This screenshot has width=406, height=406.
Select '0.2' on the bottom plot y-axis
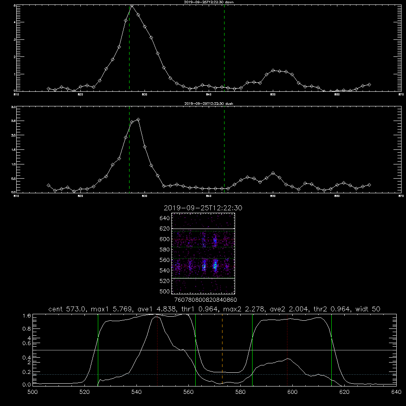tap(27, 372)
